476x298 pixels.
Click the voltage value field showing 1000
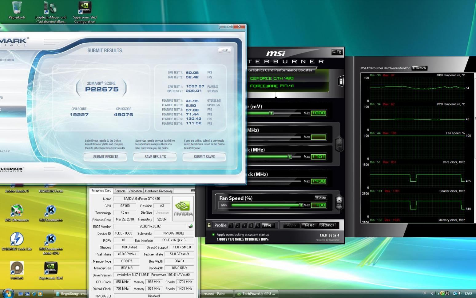click(318, 113)
